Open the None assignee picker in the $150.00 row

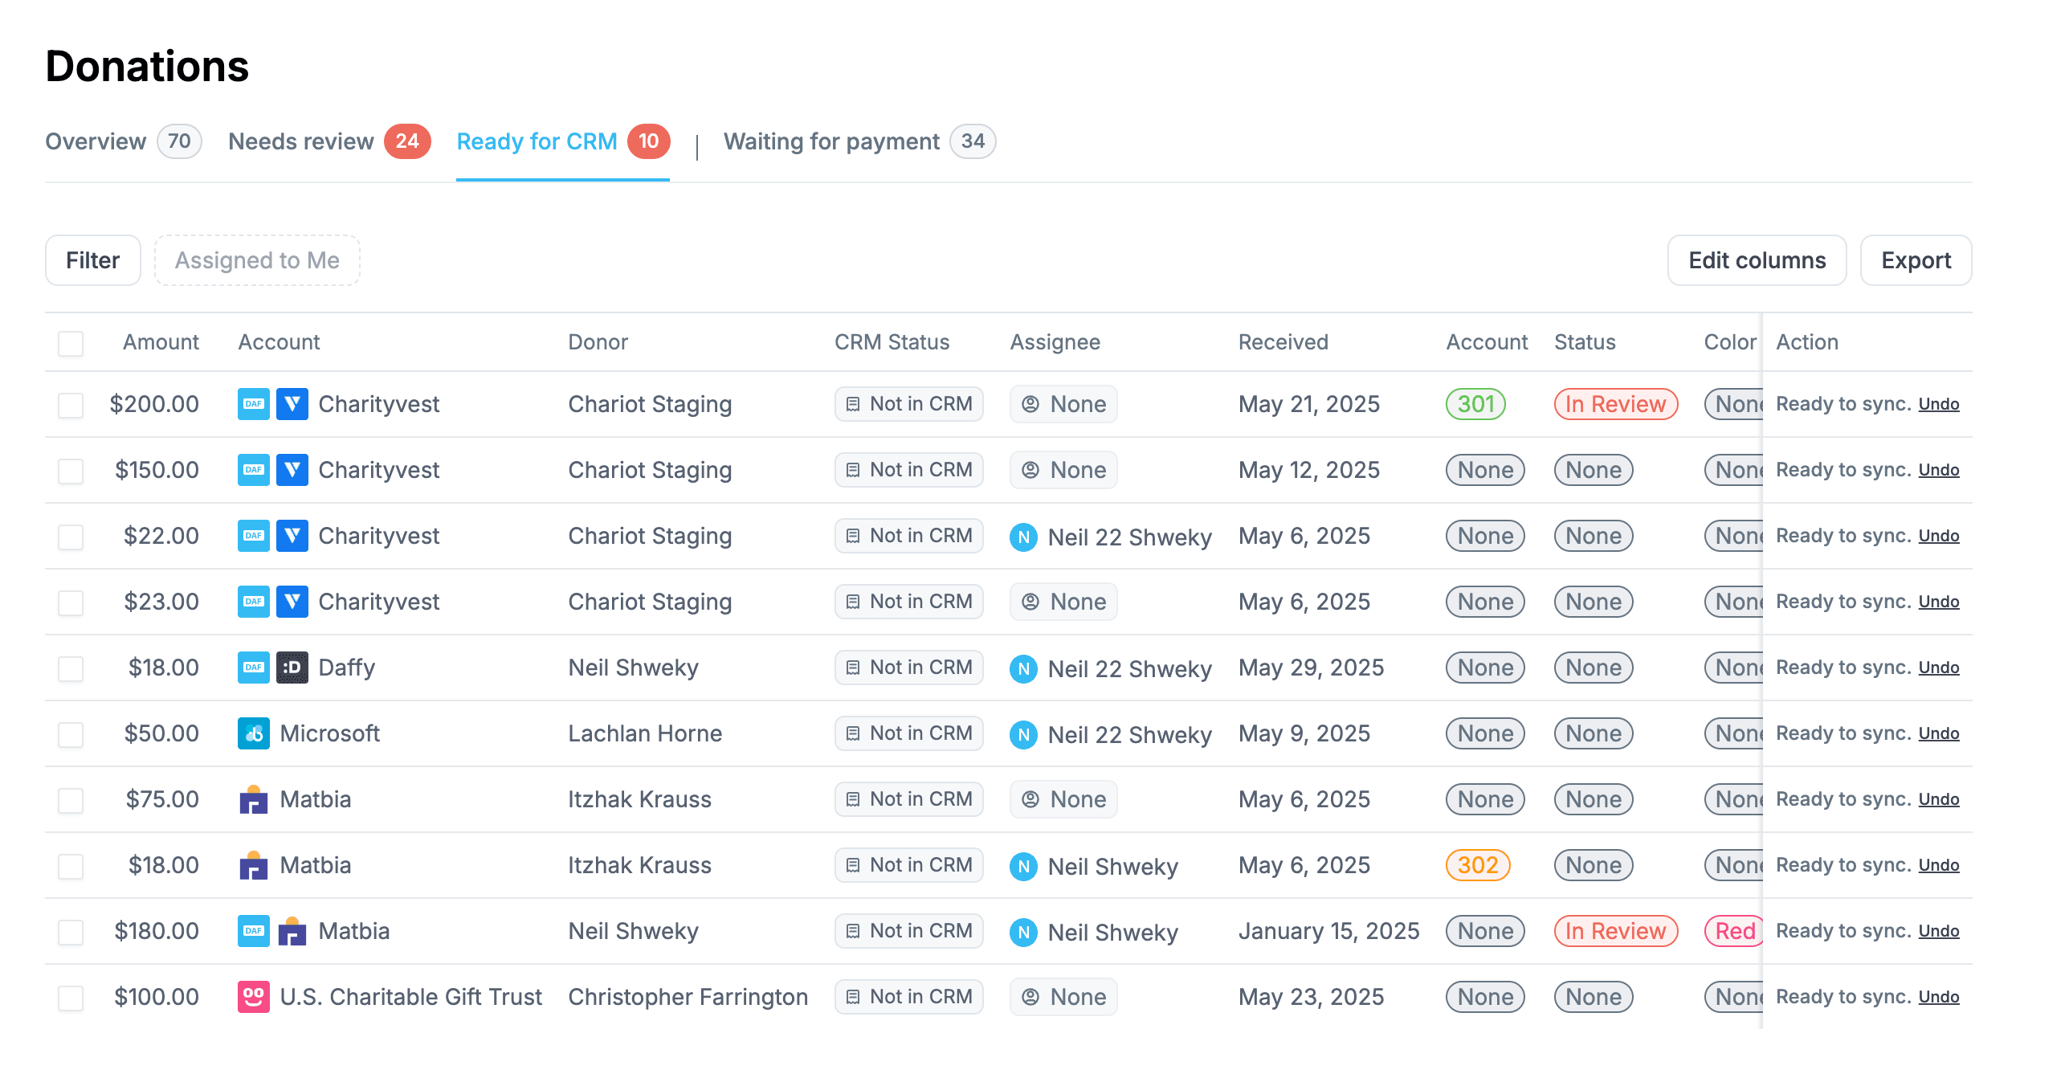tap(1063, 470)
